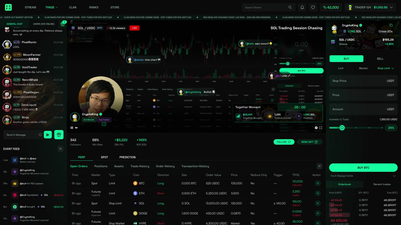Click the 42,000 coin balance
The height and width of the screenshot is (225, 401).
coord(331,7)
